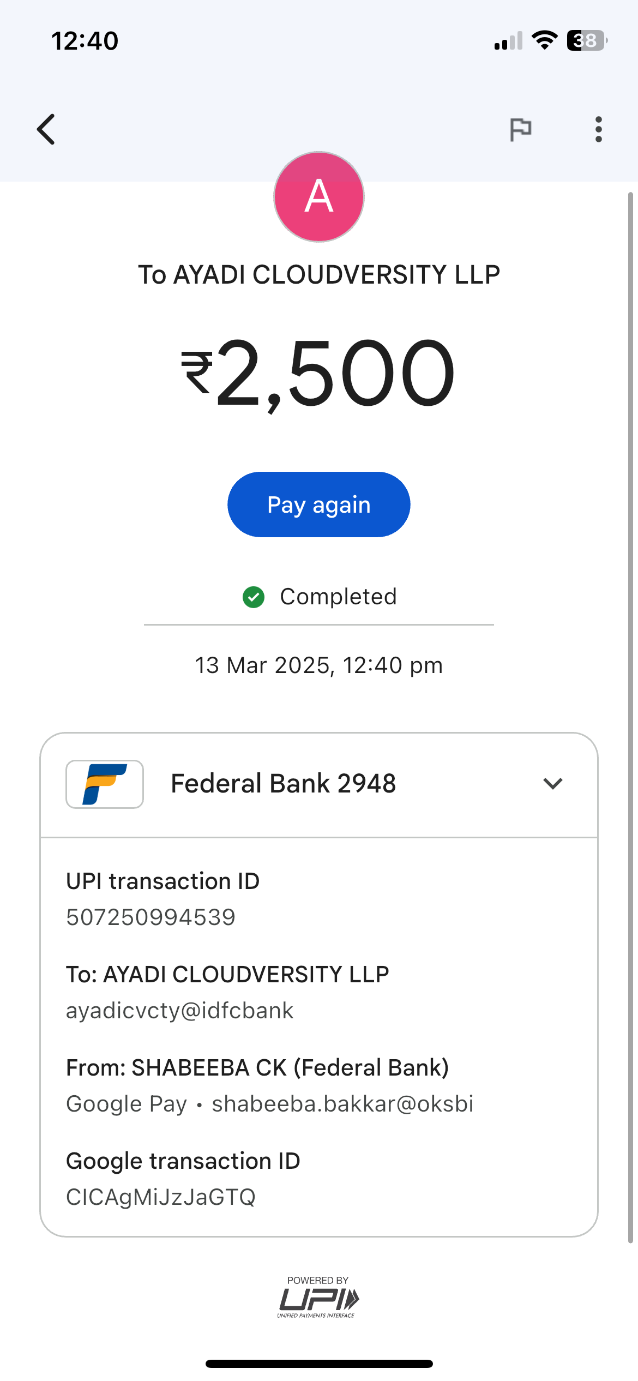Tap the Wi-Fi status icon
The width and height of the screenshot is (638, 1381).
[x=544, y=40]
